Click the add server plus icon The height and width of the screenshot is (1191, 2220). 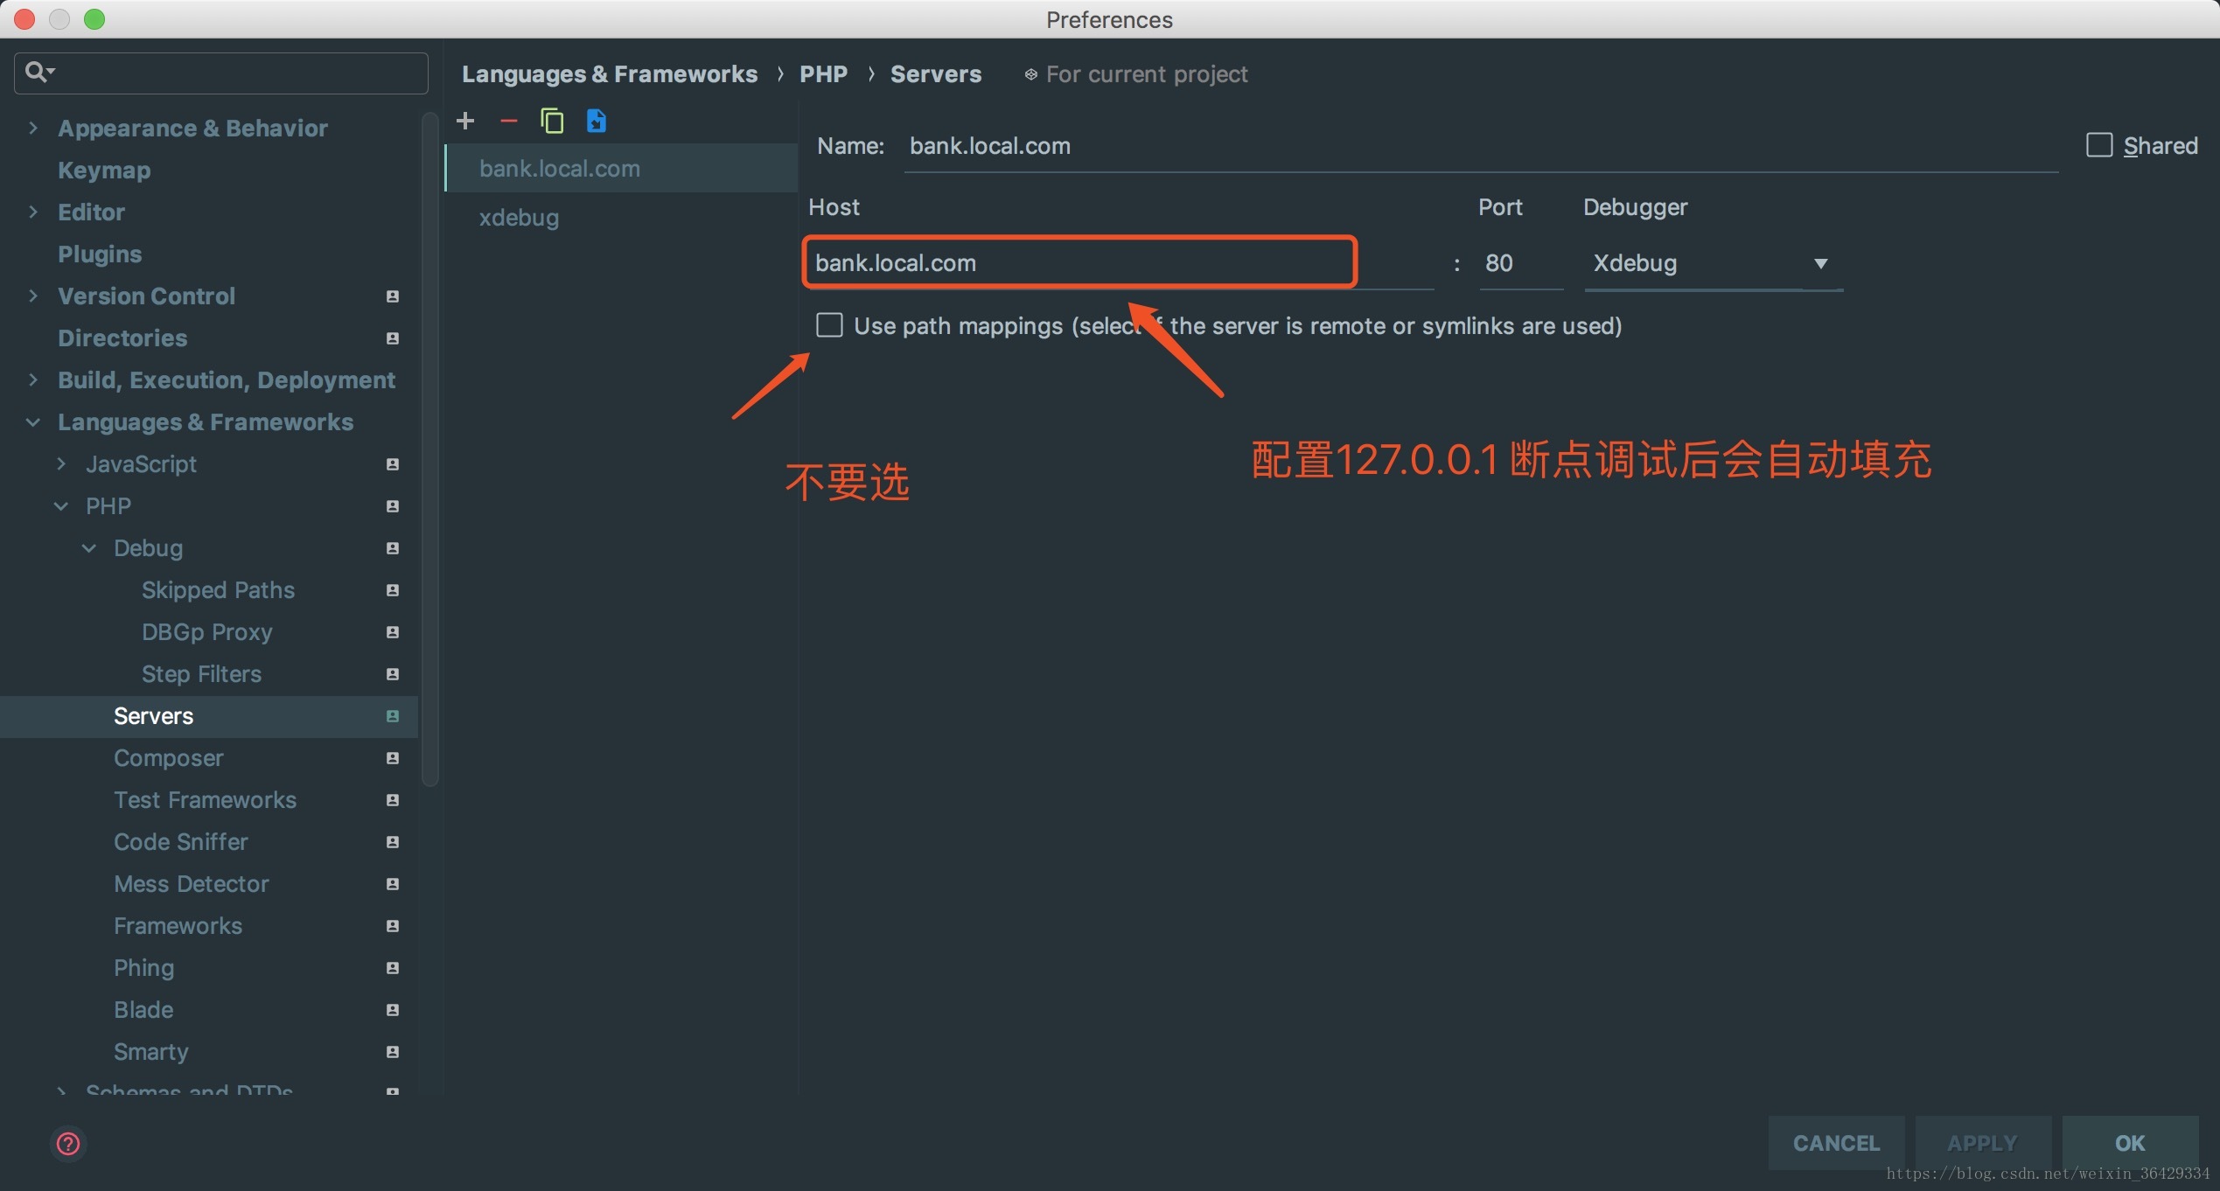click(465, 121)
